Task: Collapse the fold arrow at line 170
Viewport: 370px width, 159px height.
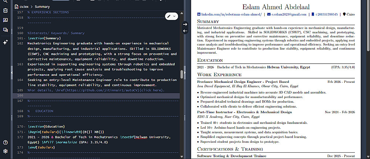Action: (x=25, y=127)
